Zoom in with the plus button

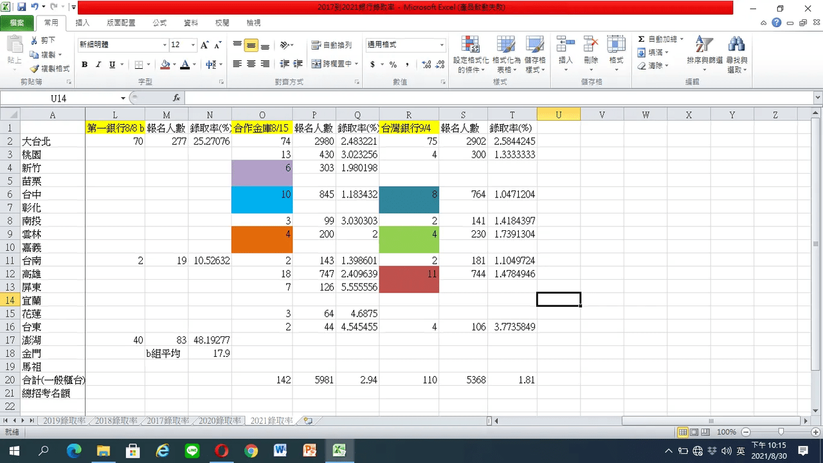coord(817,432)
